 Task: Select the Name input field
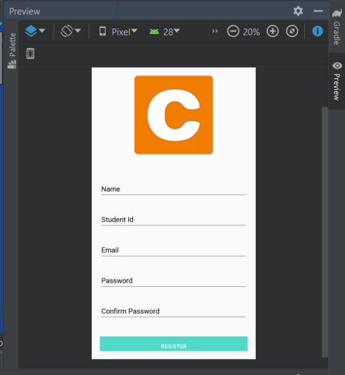174,189
